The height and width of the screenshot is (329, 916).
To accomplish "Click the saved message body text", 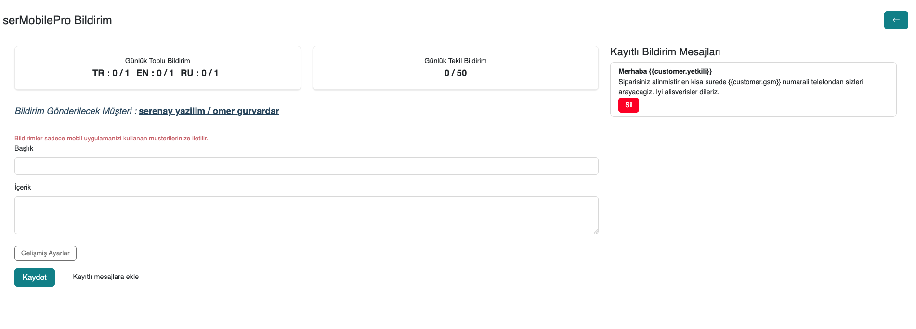I will (x=740, y=87).
